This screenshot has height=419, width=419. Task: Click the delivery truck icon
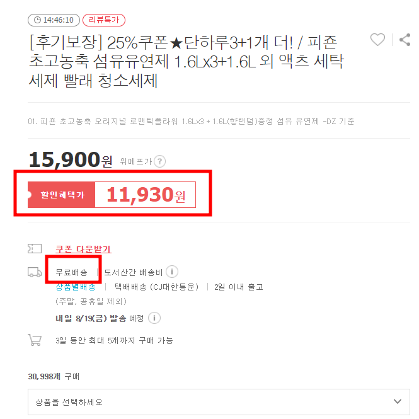pos(35,272)
